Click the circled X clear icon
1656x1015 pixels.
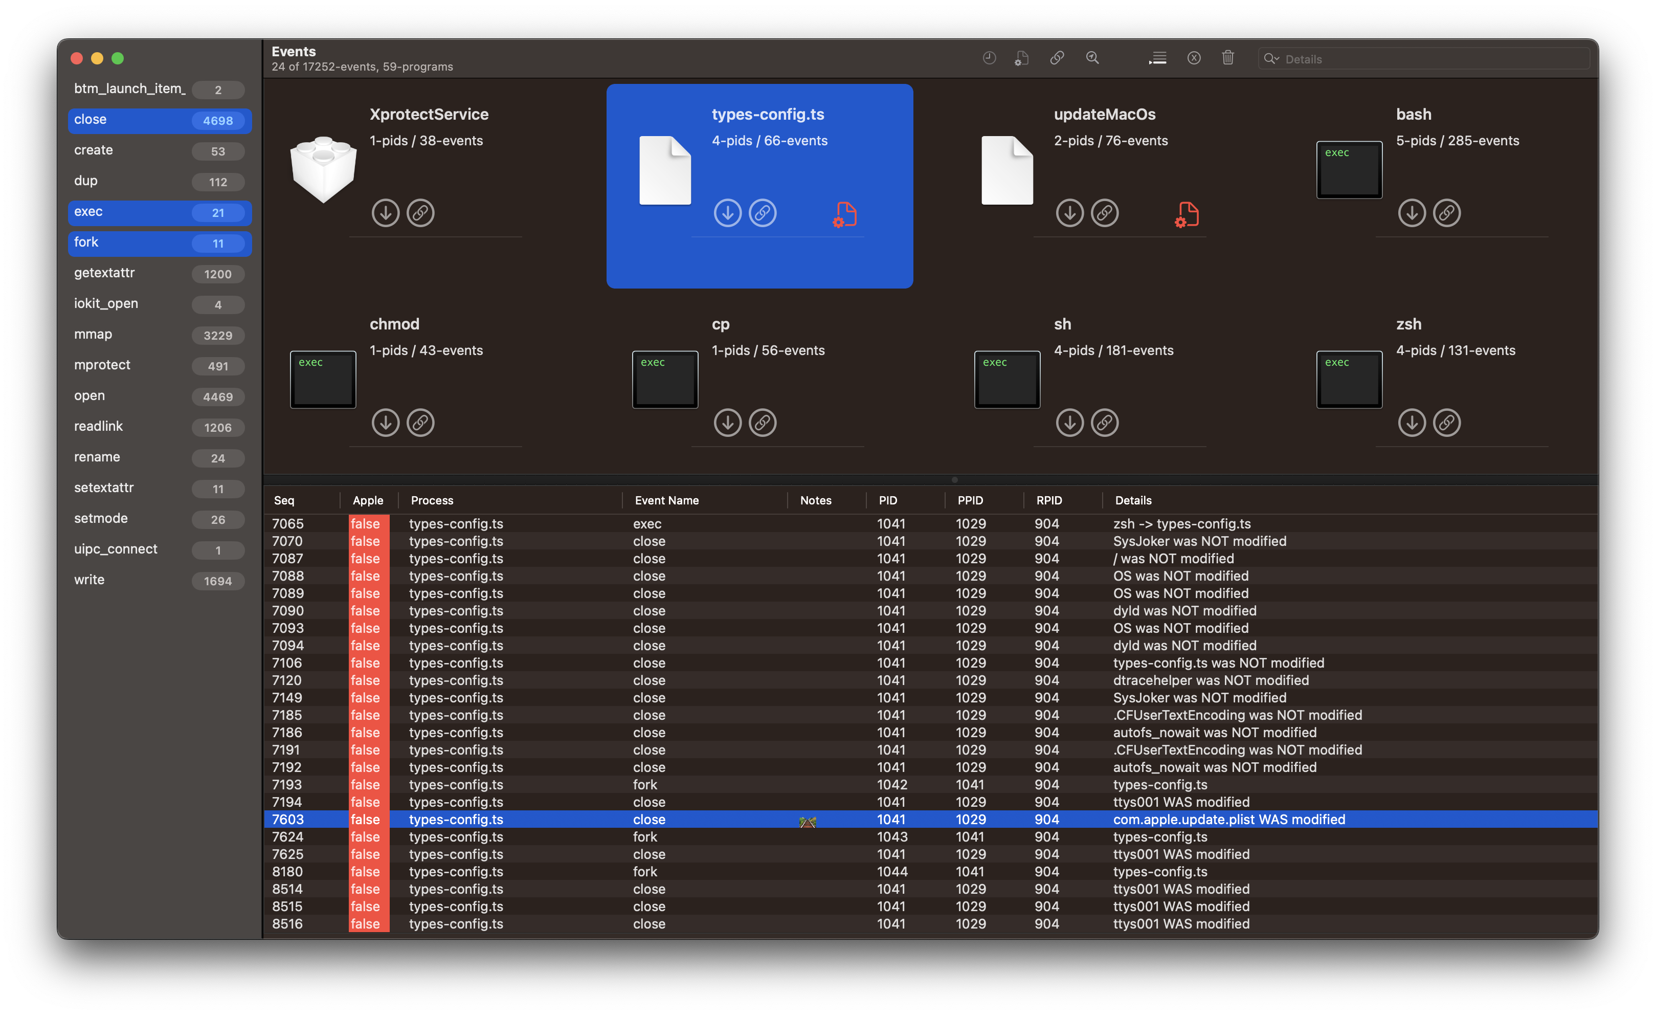tap(1194, 58)
